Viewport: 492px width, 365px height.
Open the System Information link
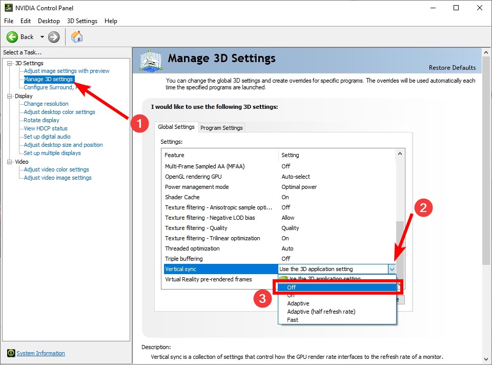click(x=41, y=353)
